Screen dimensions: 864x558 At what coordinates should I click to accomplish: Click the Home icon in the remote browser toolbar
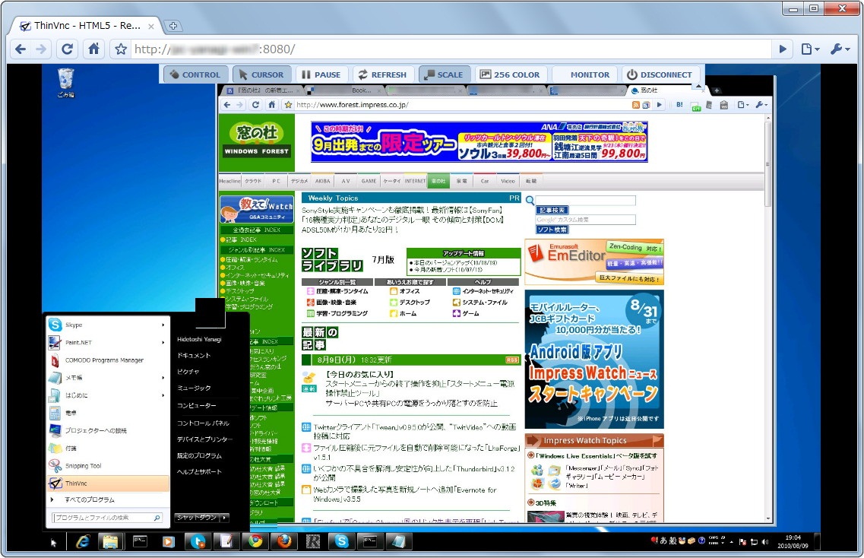pyautogui.click(x=271, y=105)
